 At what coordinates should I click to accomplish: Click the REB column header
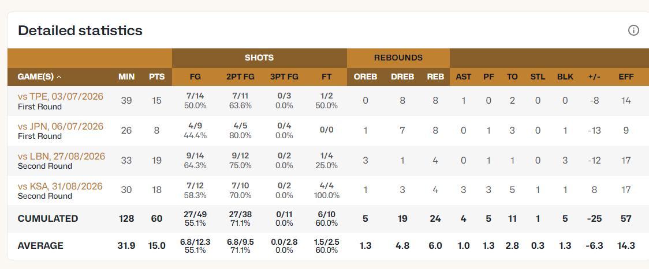[x=435, y=77]
